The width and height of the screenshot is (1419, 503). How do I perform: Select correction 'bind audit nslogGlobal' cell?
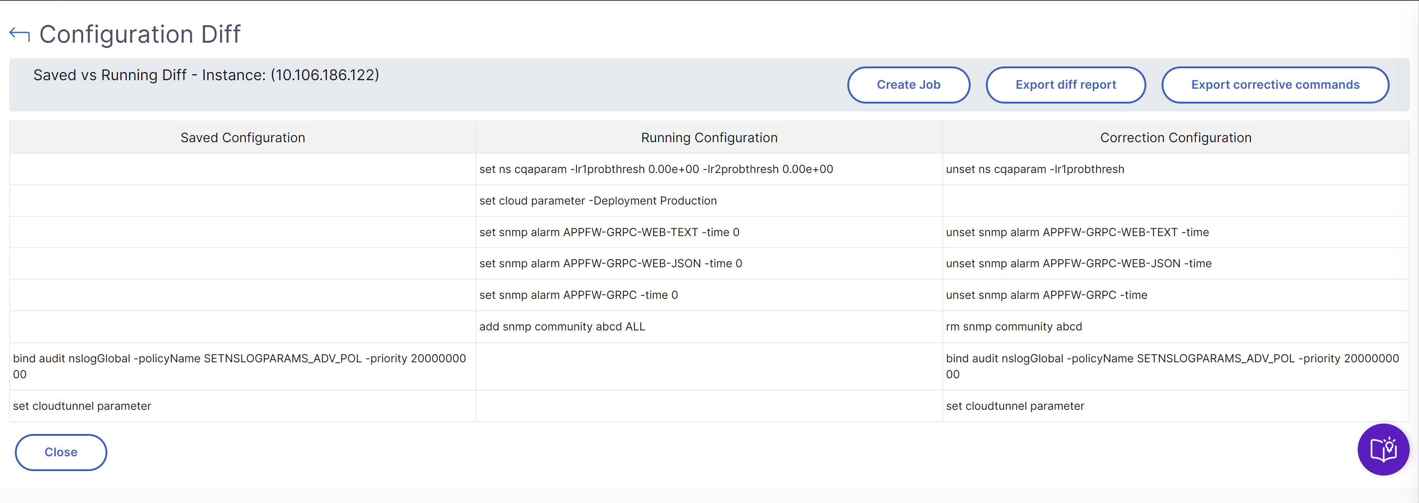tap(1176, 366)
